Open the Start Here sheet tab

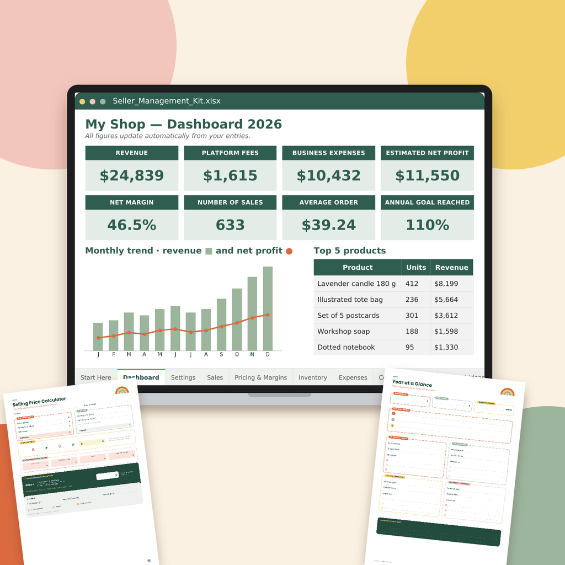pos(96,377)
